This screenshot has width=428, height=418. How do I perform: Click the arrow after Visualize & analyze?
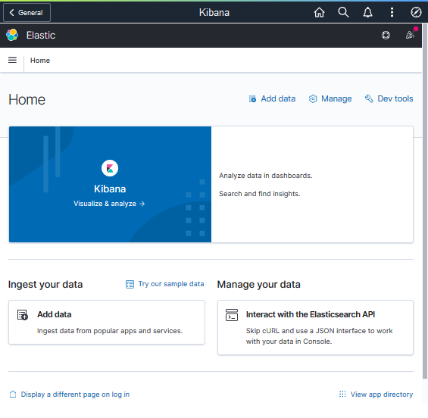[x=142, y=204]
